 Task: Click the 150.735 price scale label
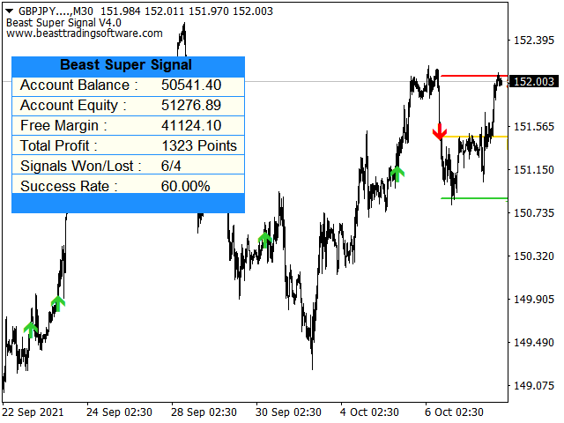pyautogui.click(x=534, y=212)
